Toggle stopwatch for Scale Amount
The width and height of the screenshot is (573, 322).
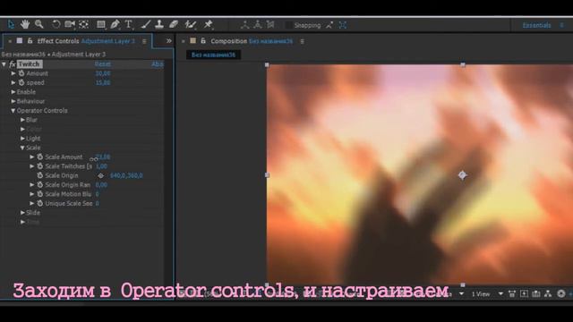coord(40,157)
